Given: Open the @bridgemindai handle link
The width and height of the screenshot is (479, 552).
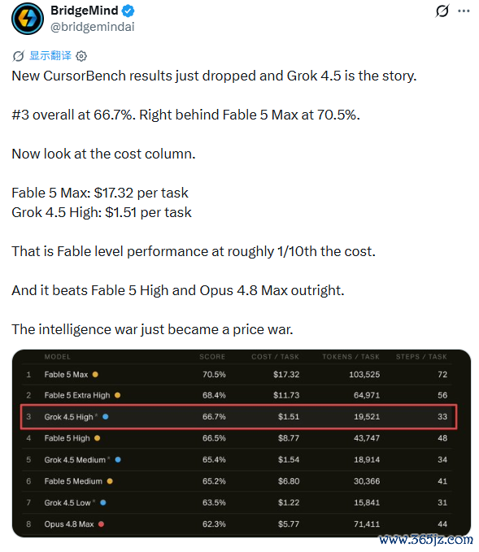Looking at the screenshot, I should [93, 27].
